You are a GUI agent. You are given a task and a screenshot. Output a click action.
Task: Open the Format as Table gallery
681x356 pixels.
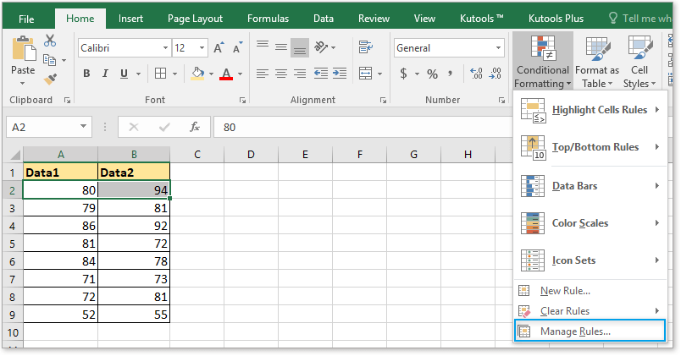coord(597,63)
